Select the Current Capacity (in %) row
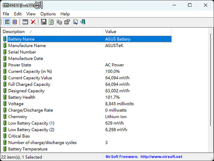Image resolution: width=214 pixels, height=161 pixels. pos(87,71)
